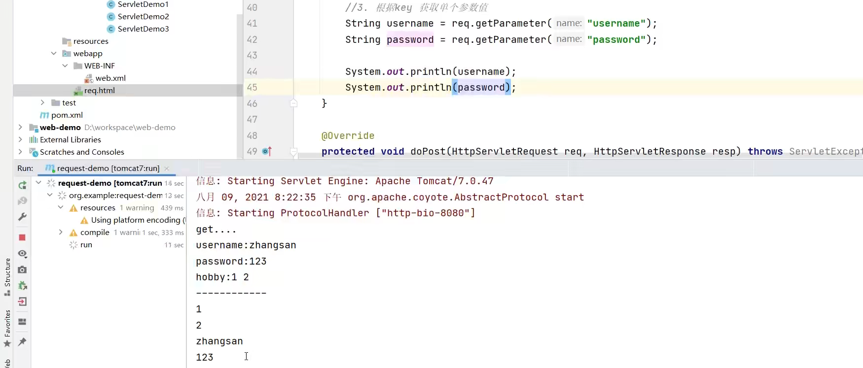Stop the running tomcat7 process
The height and width of the screenshot is (368, 863).
coord(22,237)
